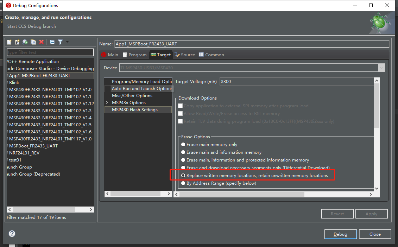Click settings panel vertical scroll down arrow
The image size is (398, 247).
[377, 188]
